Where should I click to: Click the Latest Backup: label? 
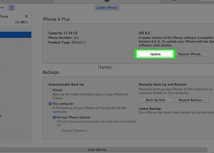click(x=150, y=109)
